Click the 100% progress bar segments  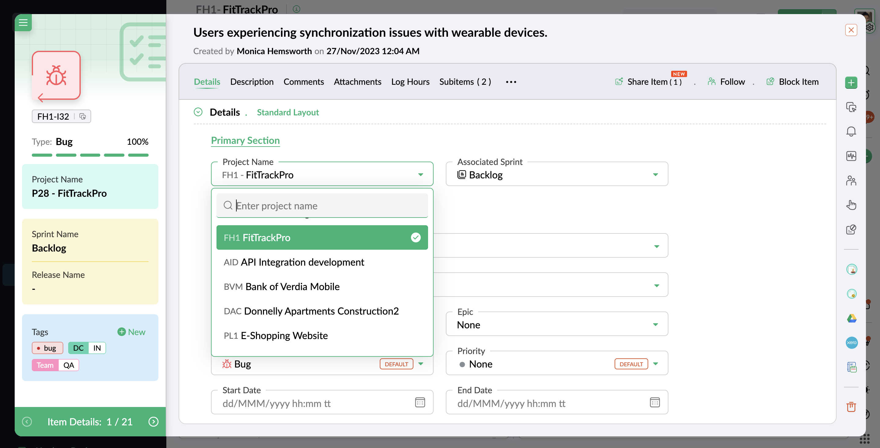click(x=90, y=155)
